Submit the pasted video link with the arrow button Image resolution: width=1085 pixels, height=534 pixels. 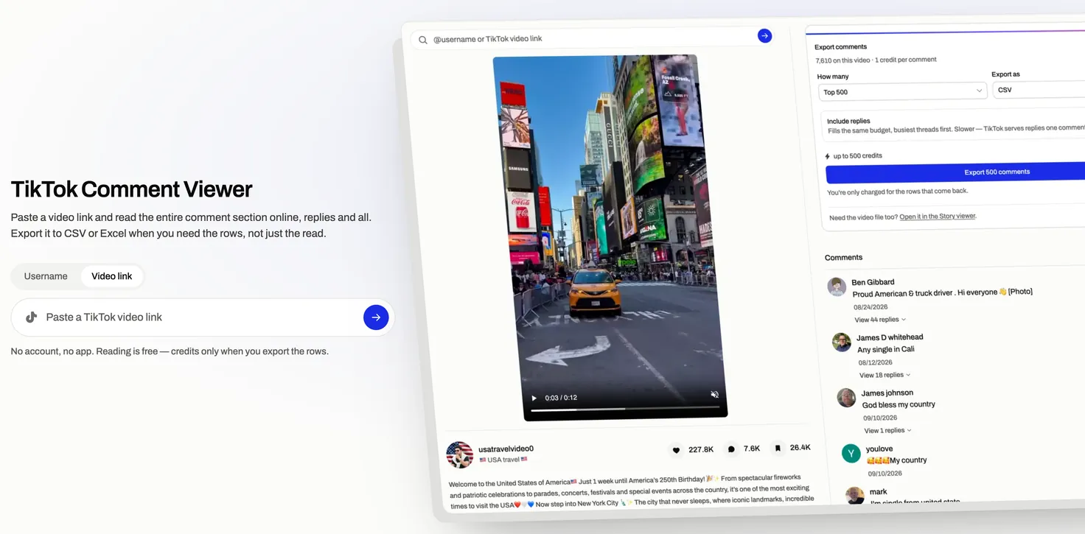click(376, 317)
